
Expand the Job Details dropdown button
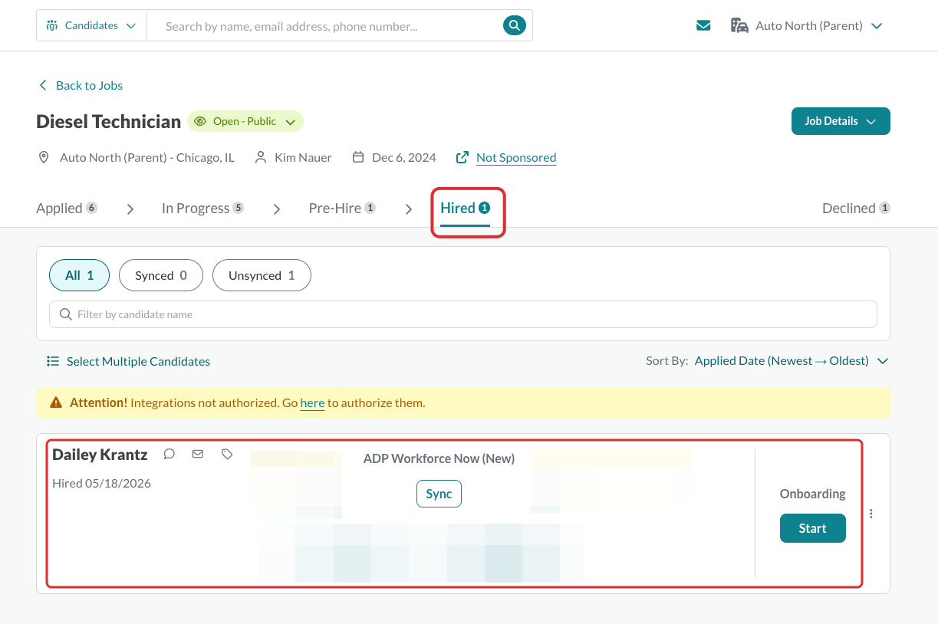(841, 121)
